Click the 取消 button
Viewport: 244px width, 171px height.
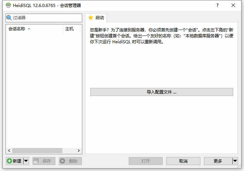point(183,161)
